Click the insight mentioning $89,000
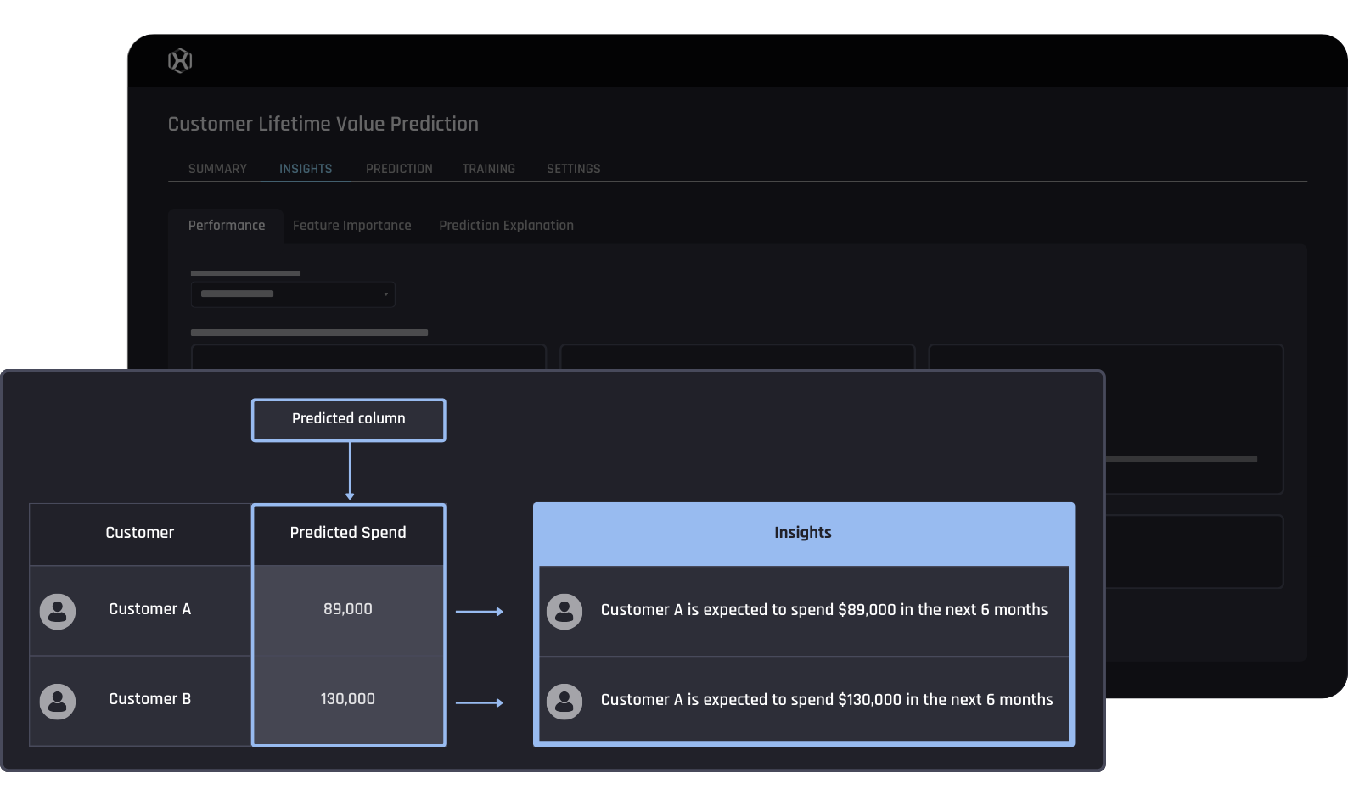This screenshot has width=1348, height=806. click(x=824, y=610)
